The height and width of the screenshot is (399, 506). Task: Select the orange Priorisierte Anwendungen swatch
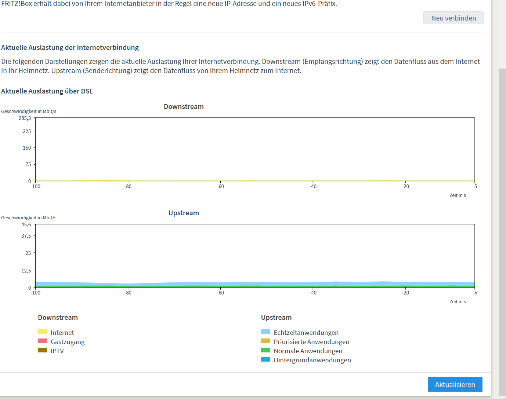point(265,341)
